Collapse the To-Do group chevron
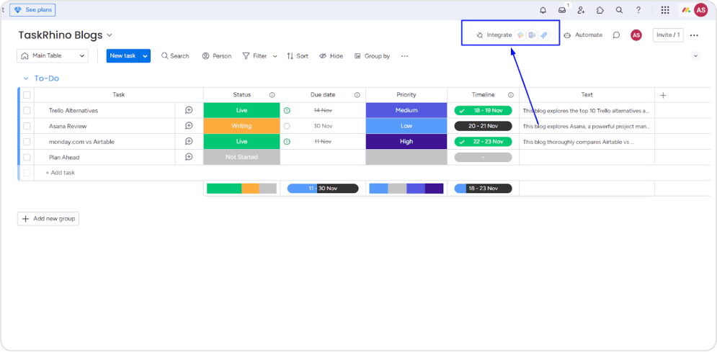717x352 pixels. click(26, 78)
